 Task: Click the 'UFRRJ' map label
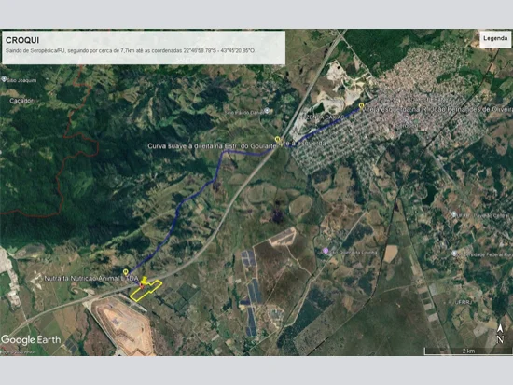(x=464, y=302)
